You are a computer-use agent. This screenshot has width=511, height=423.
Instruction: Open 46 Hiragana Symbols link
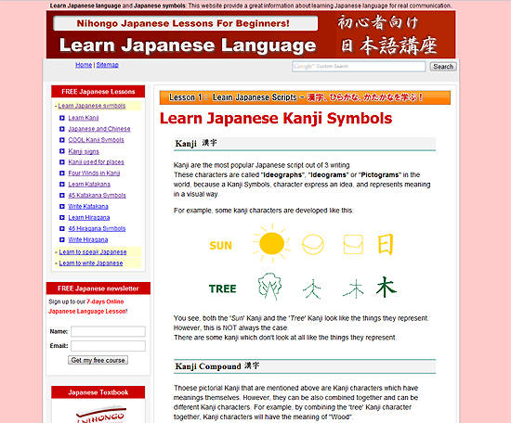[x=97, y=228]
